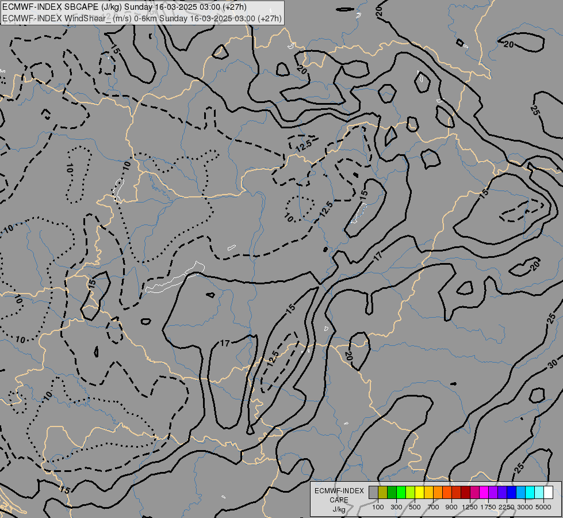
Task: Click the 300 value in the legend
Action: pos(396,507)
